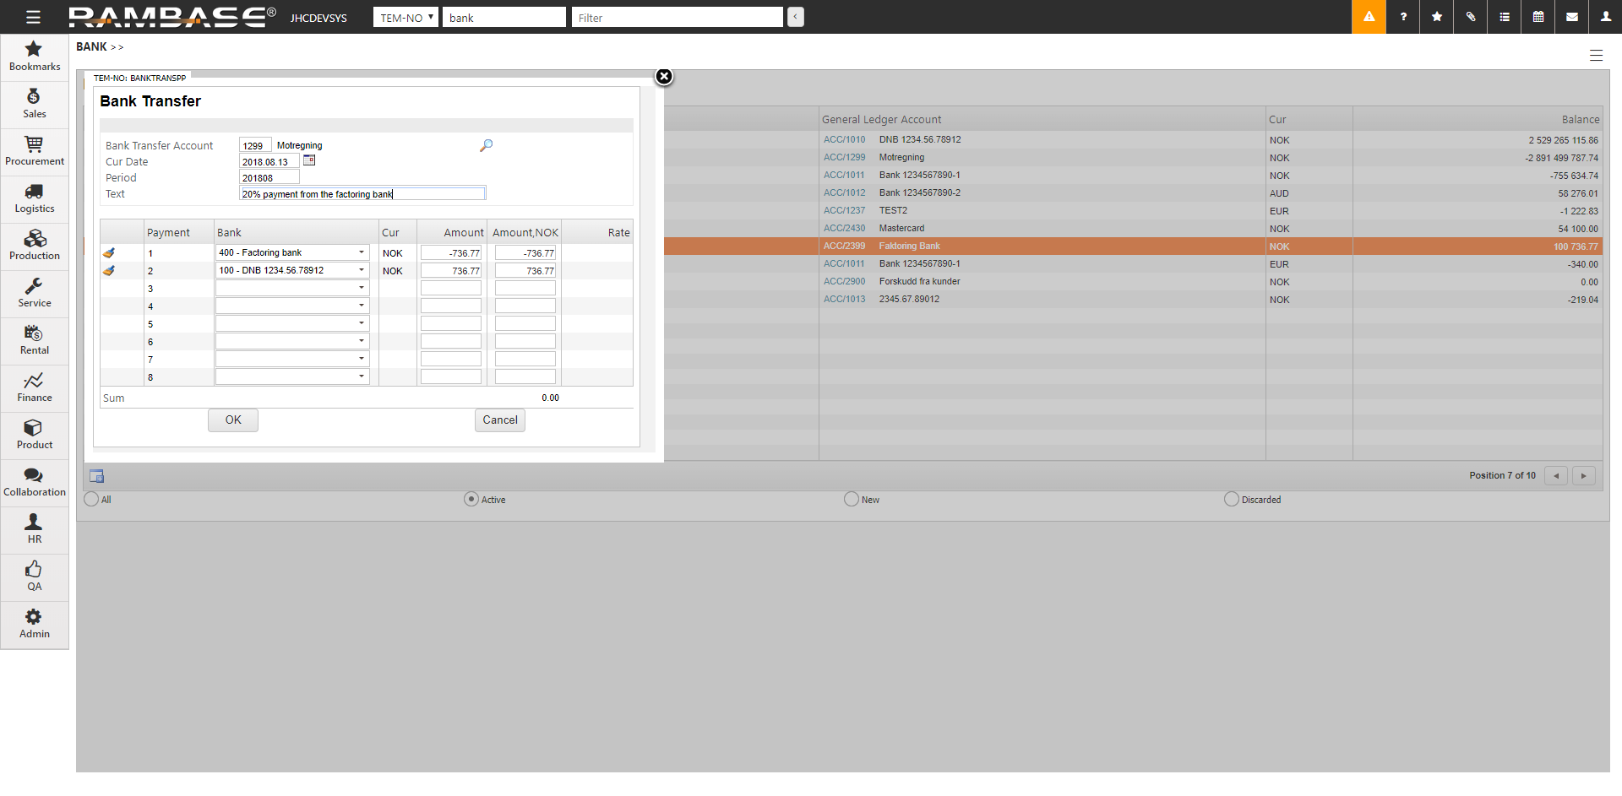1622x796 pixels.
Task: Click the mail envelope icon in top bar
Action: point(1571,17)
